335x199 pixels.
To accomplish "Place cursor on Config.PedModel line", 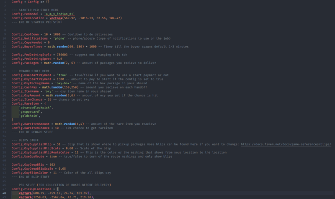I will 43,14.
